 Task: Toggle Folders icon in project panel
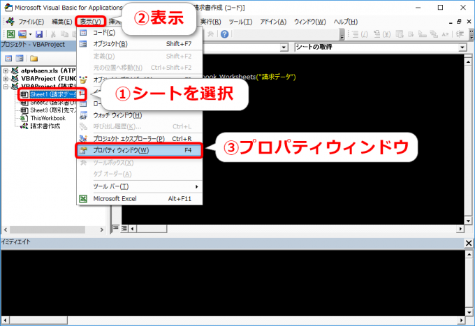click(x=34, y=58)
